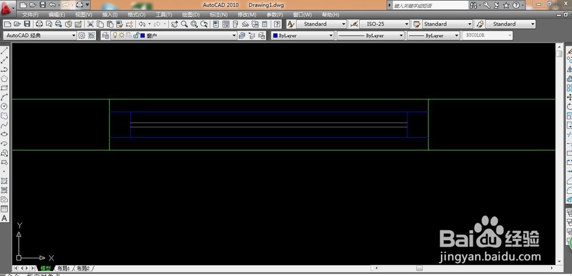This screenshot has height=276, width=572.
Task: Open the 绘图(D) menu
Action: point(191,15)
